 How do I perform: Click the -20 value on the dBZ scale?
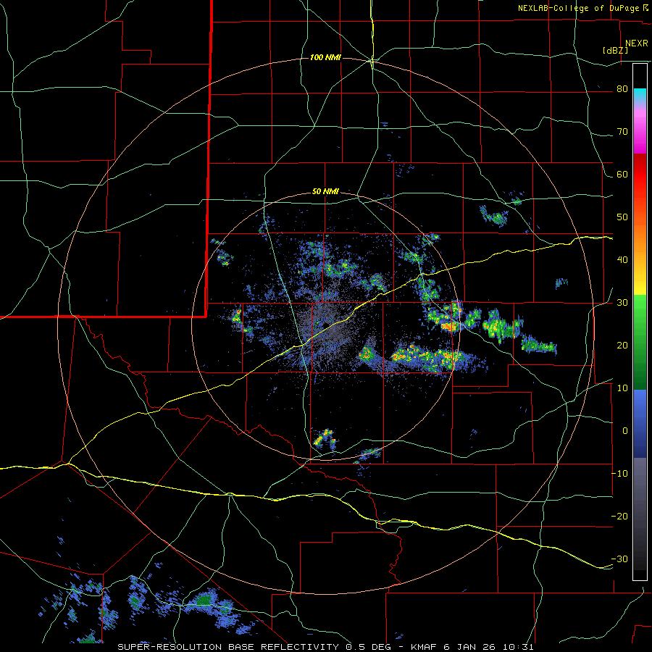619,516
